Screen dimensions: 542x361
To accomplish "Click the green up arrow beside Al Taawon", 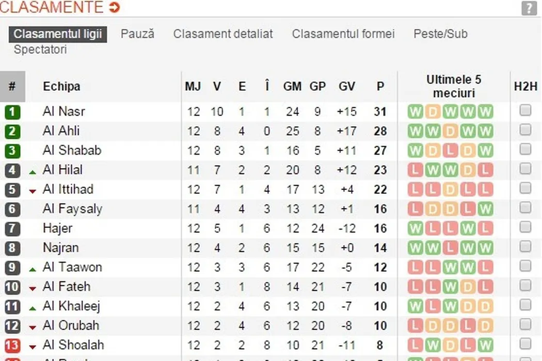I will point(33,269).
